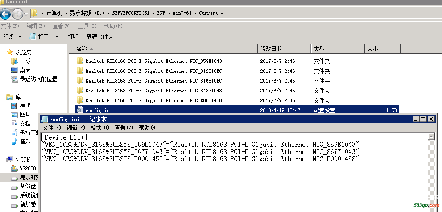This screenshot has width=442, height=212.
Task: Click the 库 libraries icon
Action: tap(10, 97)
